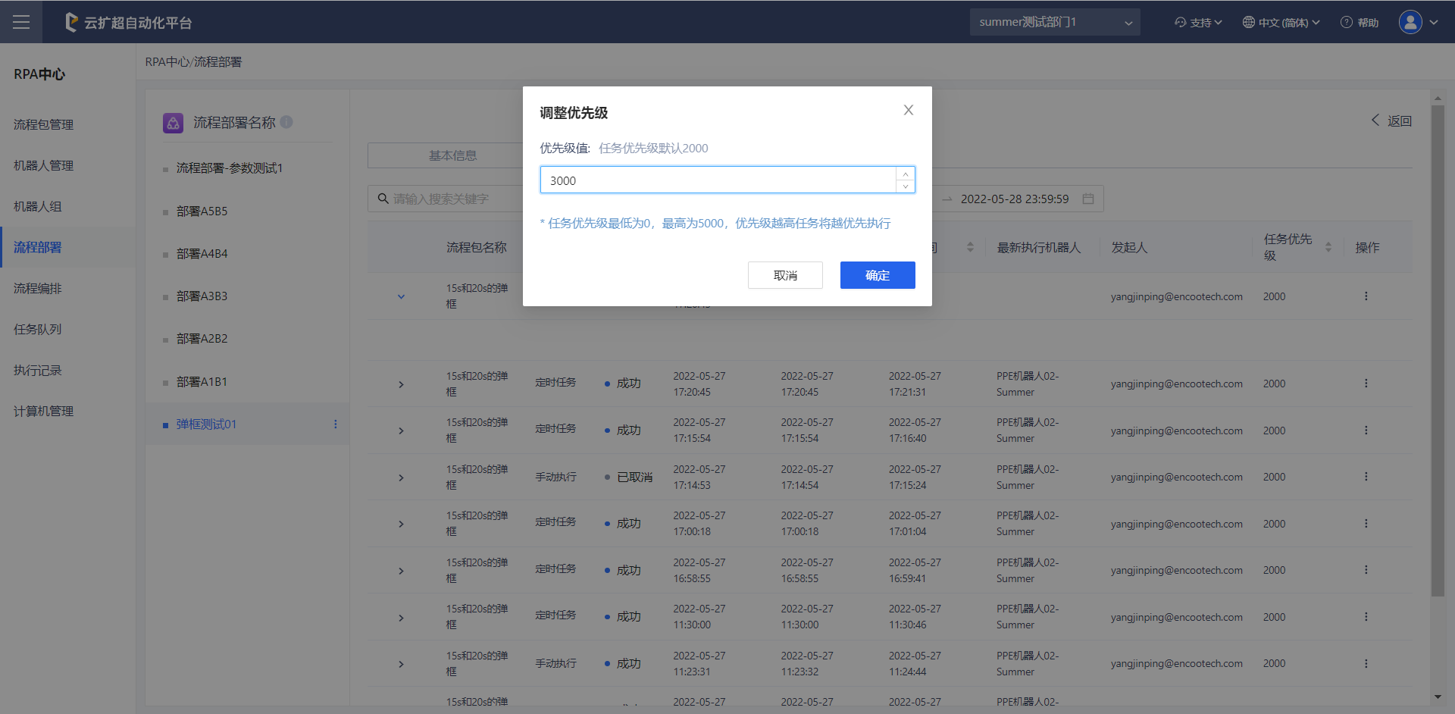
Task: Open more options for 弹框测试01
Action: coord(336,424)
